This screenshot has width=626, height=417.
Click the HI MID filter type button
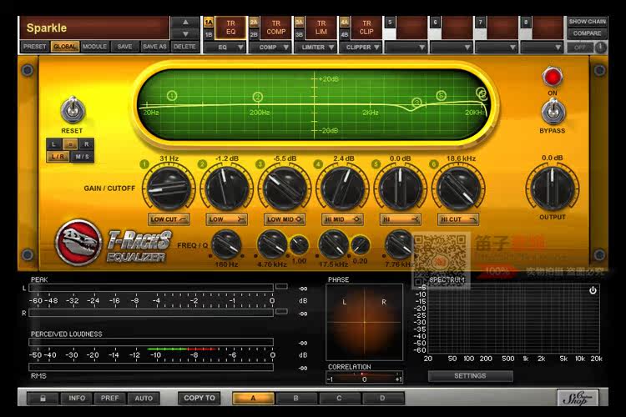pos(342,219)
